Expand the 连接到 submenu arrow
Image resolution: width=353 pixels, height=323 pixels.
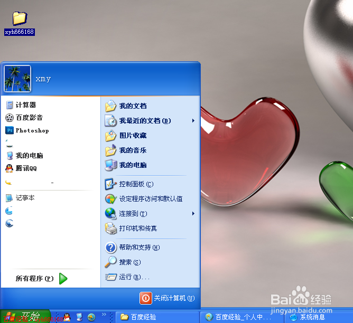[193, 214]
